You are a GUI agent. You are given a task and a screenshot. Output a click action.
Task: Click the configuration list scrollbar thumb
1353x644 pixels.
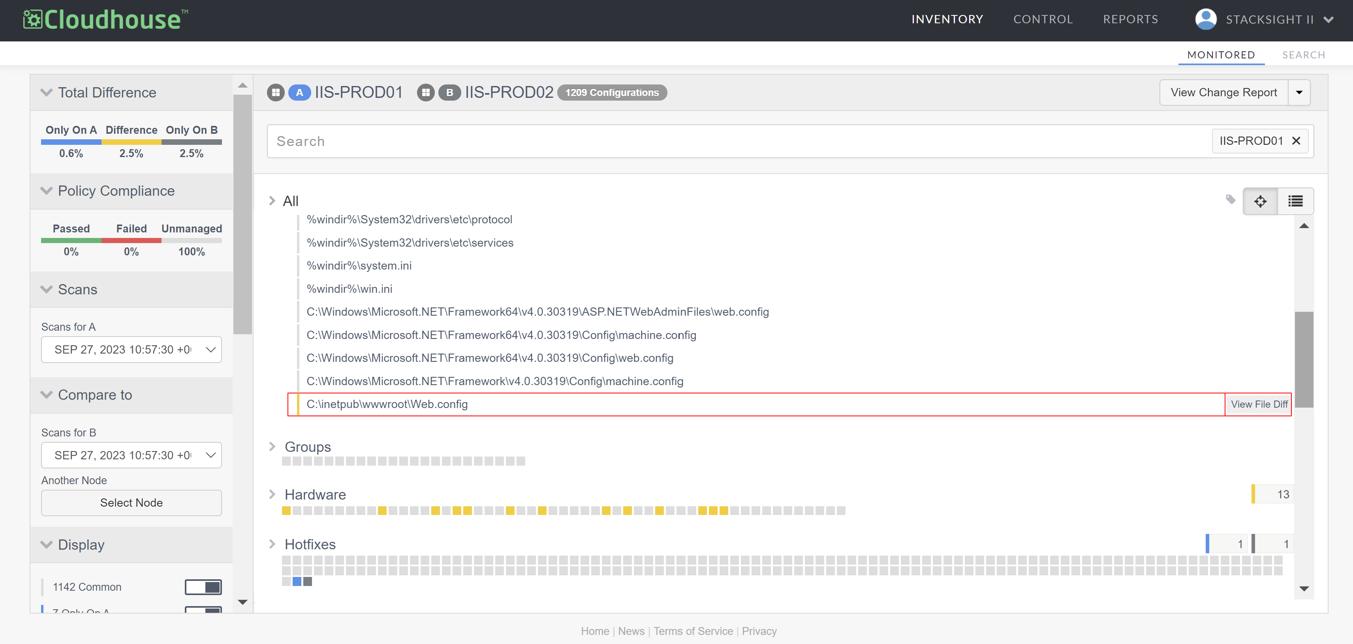coord(1304,359)
